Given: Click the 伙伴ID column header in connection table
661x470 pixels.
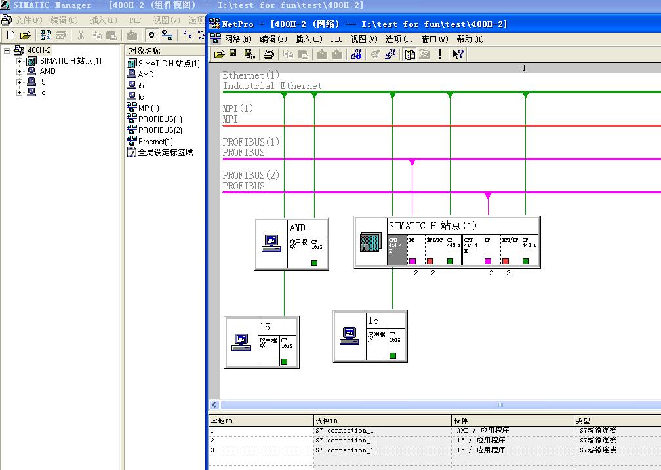Looking at the screenshot, I should 382,421.
